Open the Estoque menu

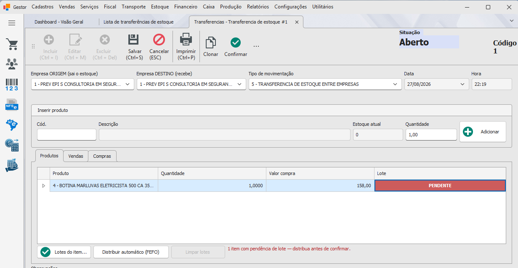159,7
